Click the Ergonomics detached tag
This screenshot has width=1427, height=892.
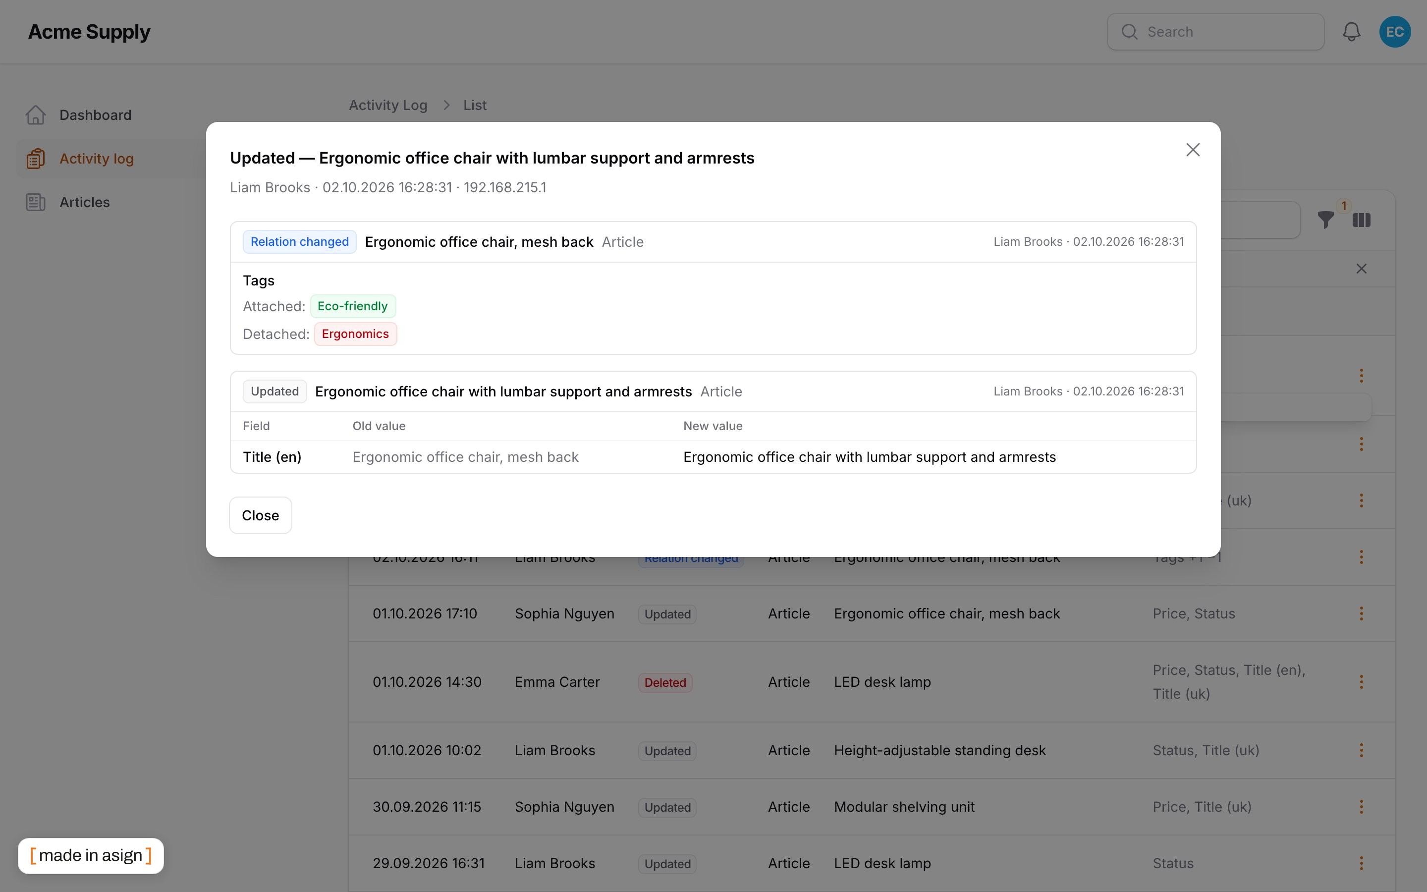click(x=355, y=334)
